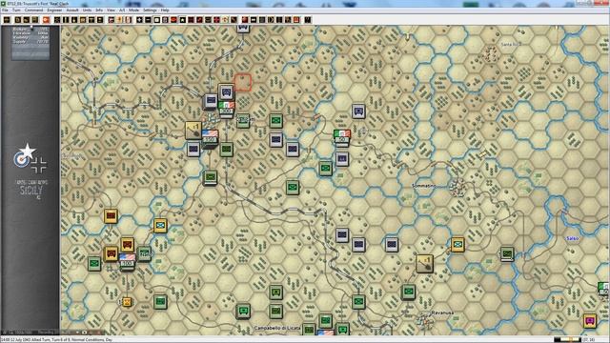Click the zoom out minus toolbar icon

[x=149, y=19]
